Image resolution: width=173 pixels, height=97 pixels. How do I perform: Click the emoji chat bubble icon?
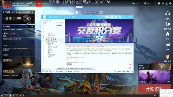click(x=130, y=68)
